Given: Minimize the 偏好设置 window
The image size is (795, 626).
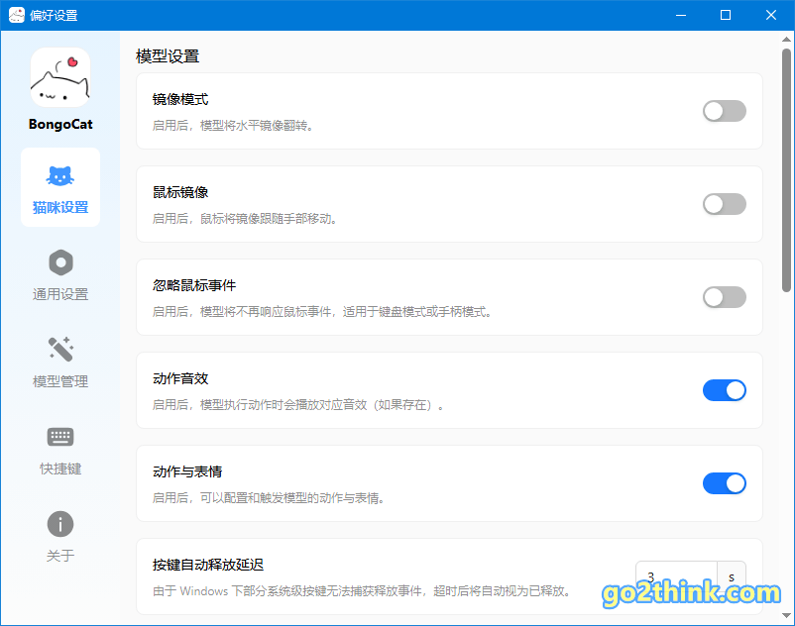Looking at the screenshot, I should pyautogui.click(x=681, y=15).
